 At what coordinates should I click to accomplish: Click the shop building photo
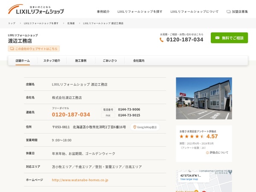204,98
